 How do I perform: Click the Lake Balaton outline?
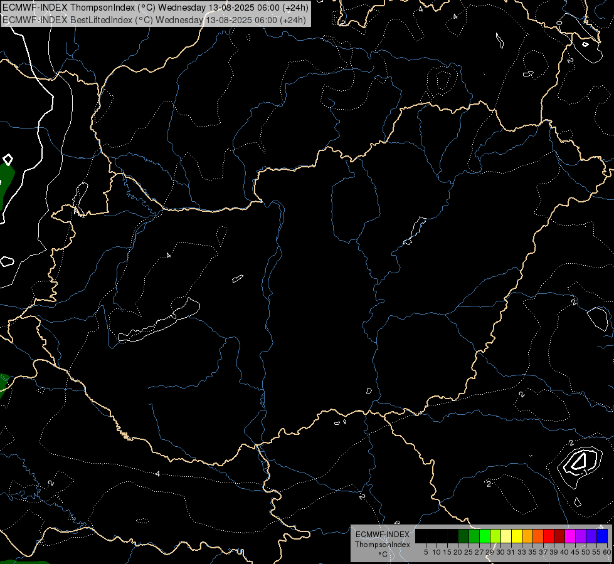click(x=159, y=321)
